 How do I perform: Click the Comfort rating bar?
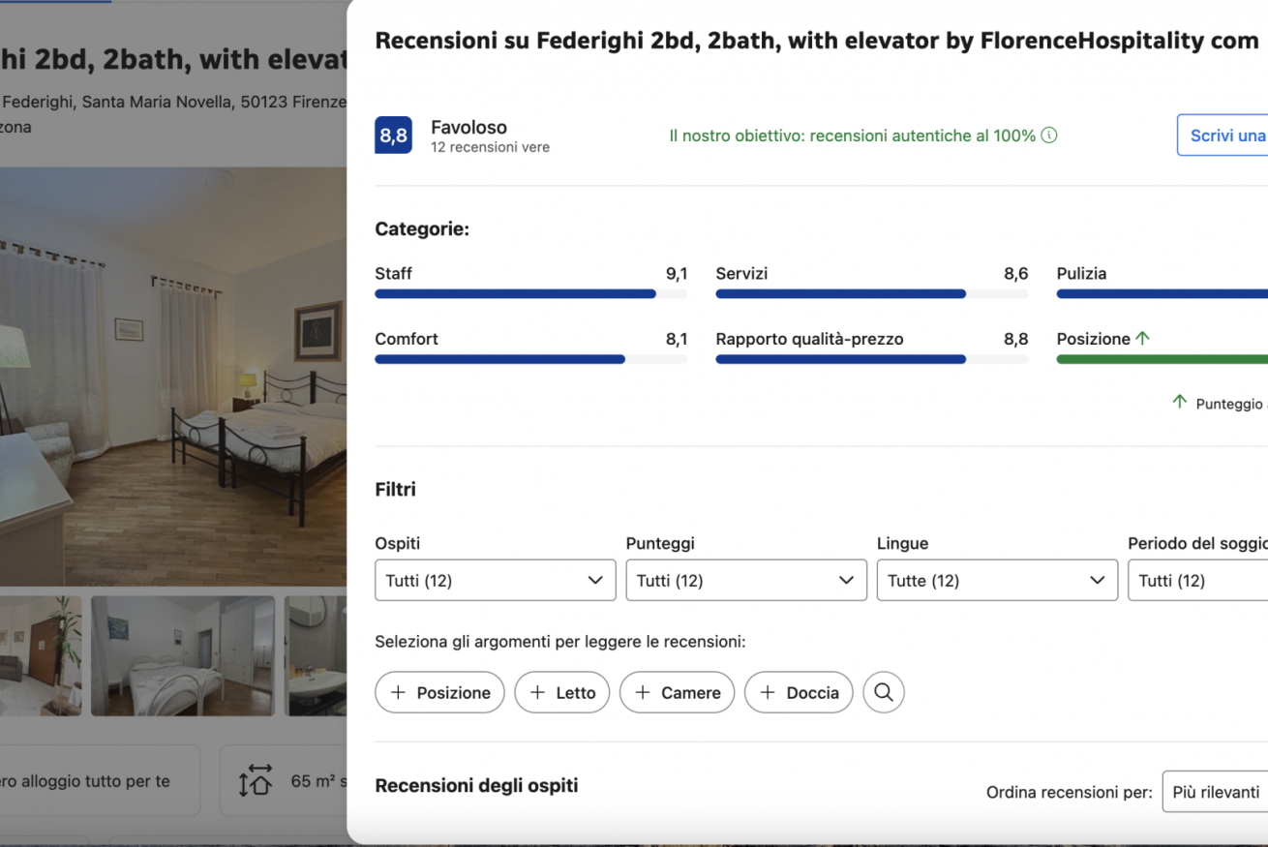[x=530, y=359]
